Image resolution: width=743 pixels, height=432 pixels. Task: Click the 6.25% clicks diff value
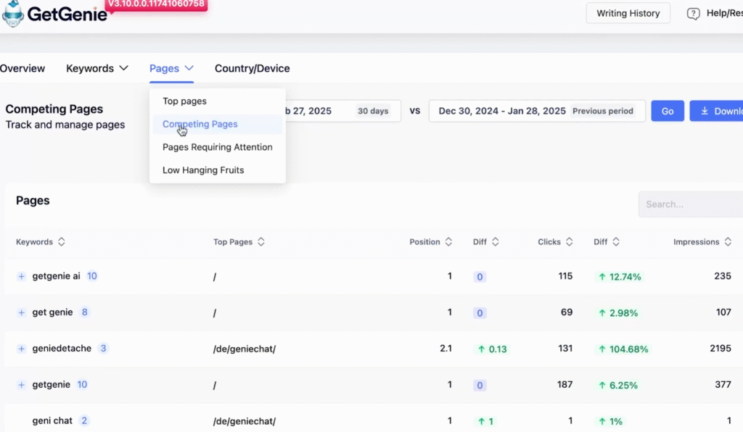click(x=618, y=385)
